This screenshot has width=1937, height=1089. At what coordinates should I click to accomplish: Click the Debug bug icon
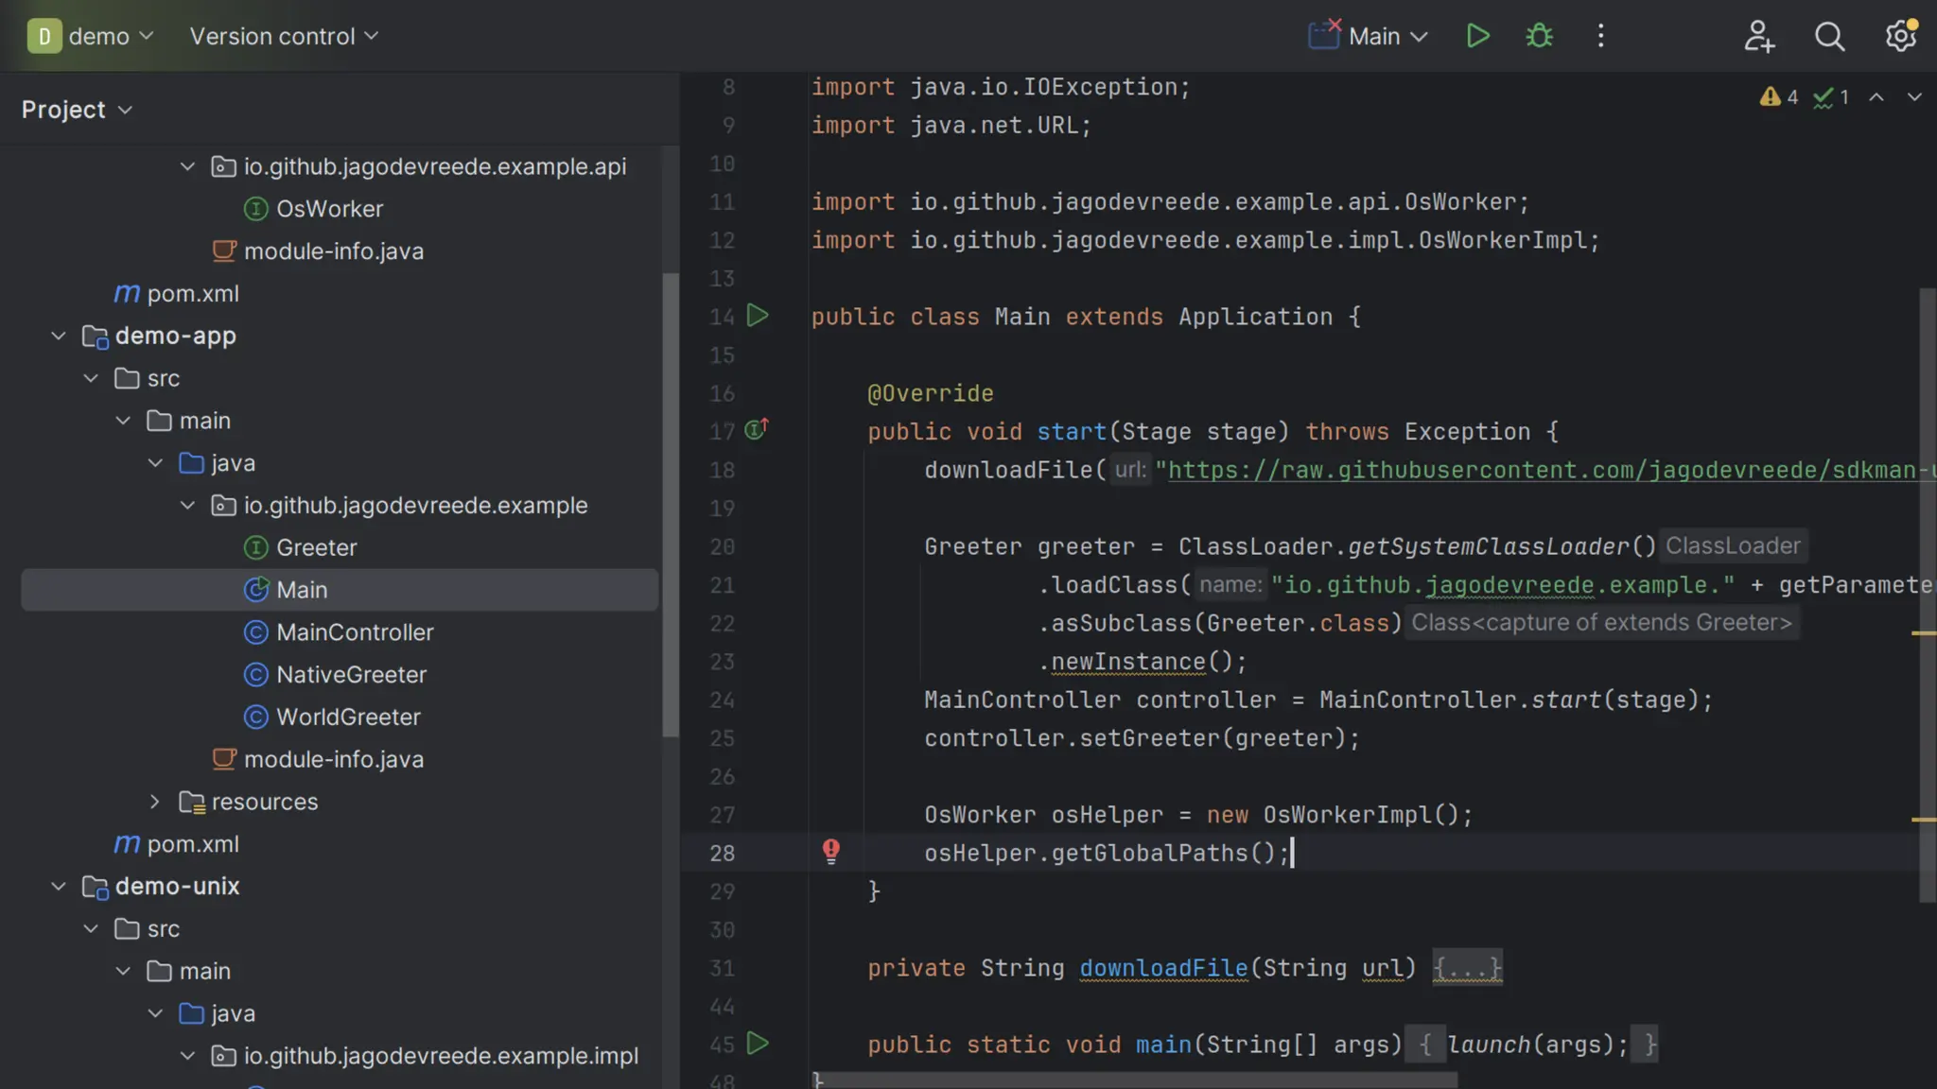pos(1539,36)
